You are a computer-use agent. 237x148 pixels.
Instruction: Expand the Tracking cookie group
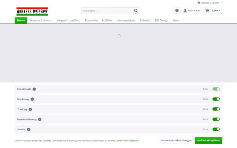[30, 109]
